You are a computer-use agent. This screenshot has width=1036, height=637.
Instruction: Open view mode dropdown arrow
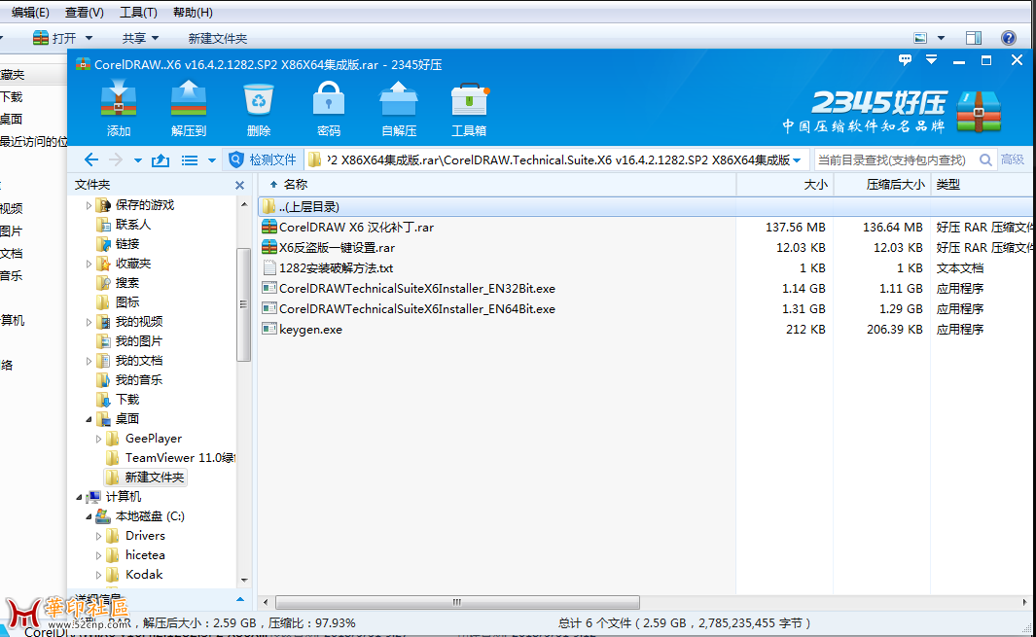pyautogui.click(x=211, y=160)
